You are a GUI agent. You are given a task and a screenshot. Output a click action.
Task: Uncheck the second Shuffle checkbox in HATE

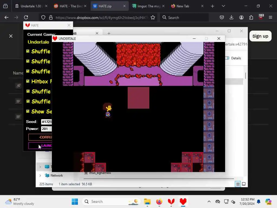[x=28, y=61]
